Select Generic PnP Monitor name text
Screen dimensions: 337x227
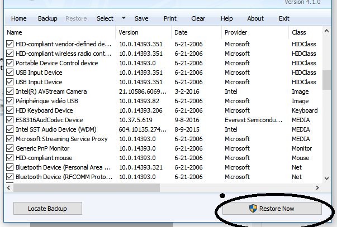42,148
